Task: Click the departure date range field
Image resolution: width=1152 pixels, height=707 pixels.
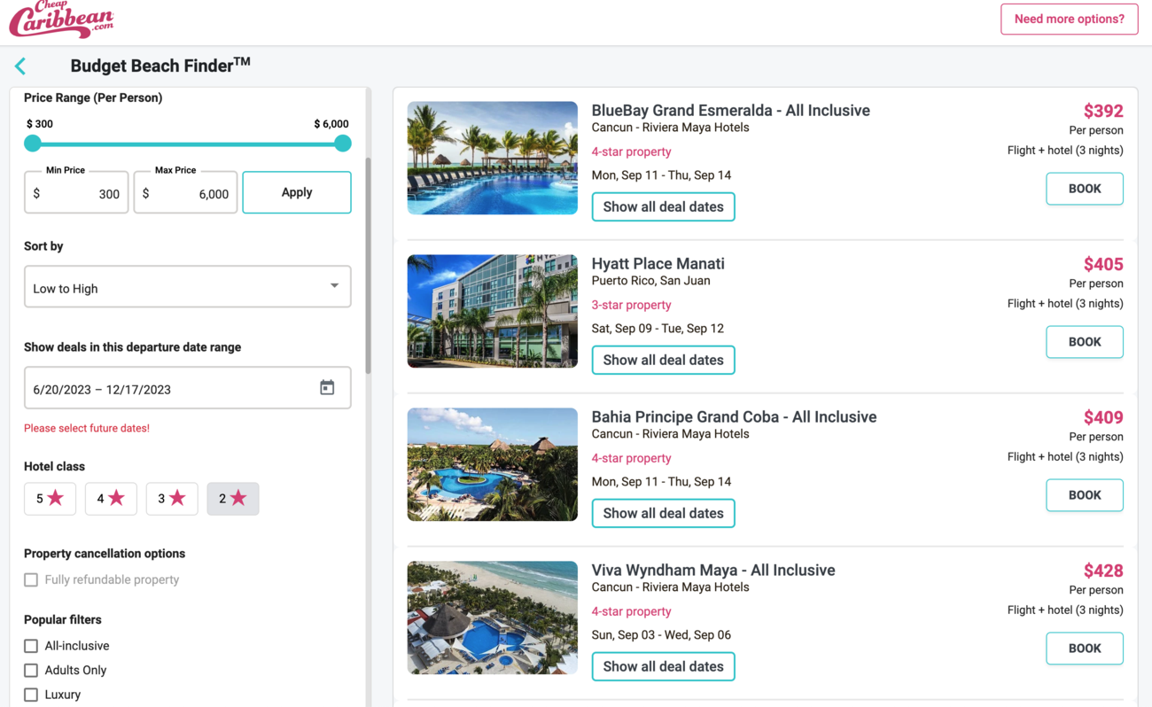Action: coord(188,388)
